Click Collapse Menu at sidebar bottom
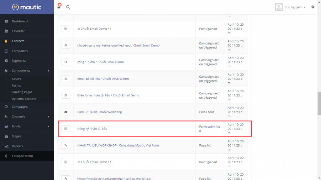321x180 pixels. [x=22, y=156]
